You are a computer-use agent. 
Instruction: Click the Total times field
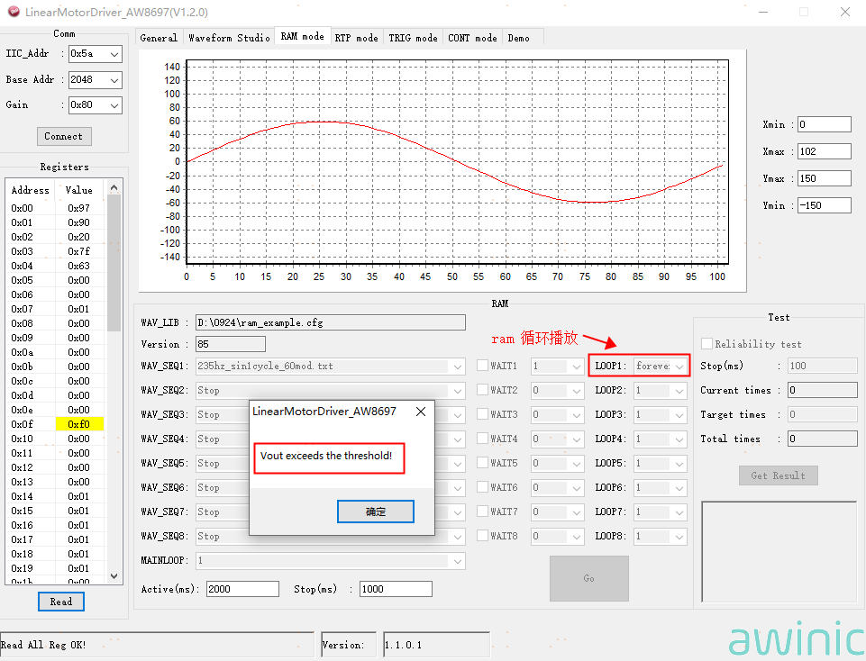point(823,439)
